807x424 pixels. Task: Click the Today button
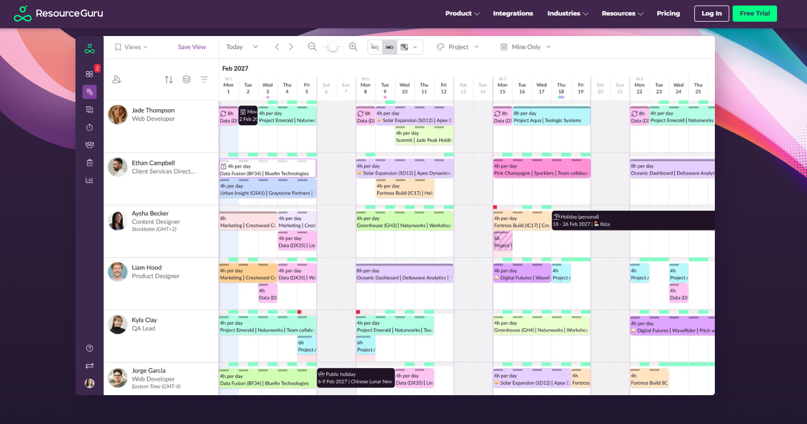(234, 47)
